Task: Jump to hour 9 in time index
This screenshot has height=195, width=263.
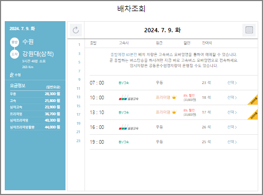Action: [x=79, y=80]
